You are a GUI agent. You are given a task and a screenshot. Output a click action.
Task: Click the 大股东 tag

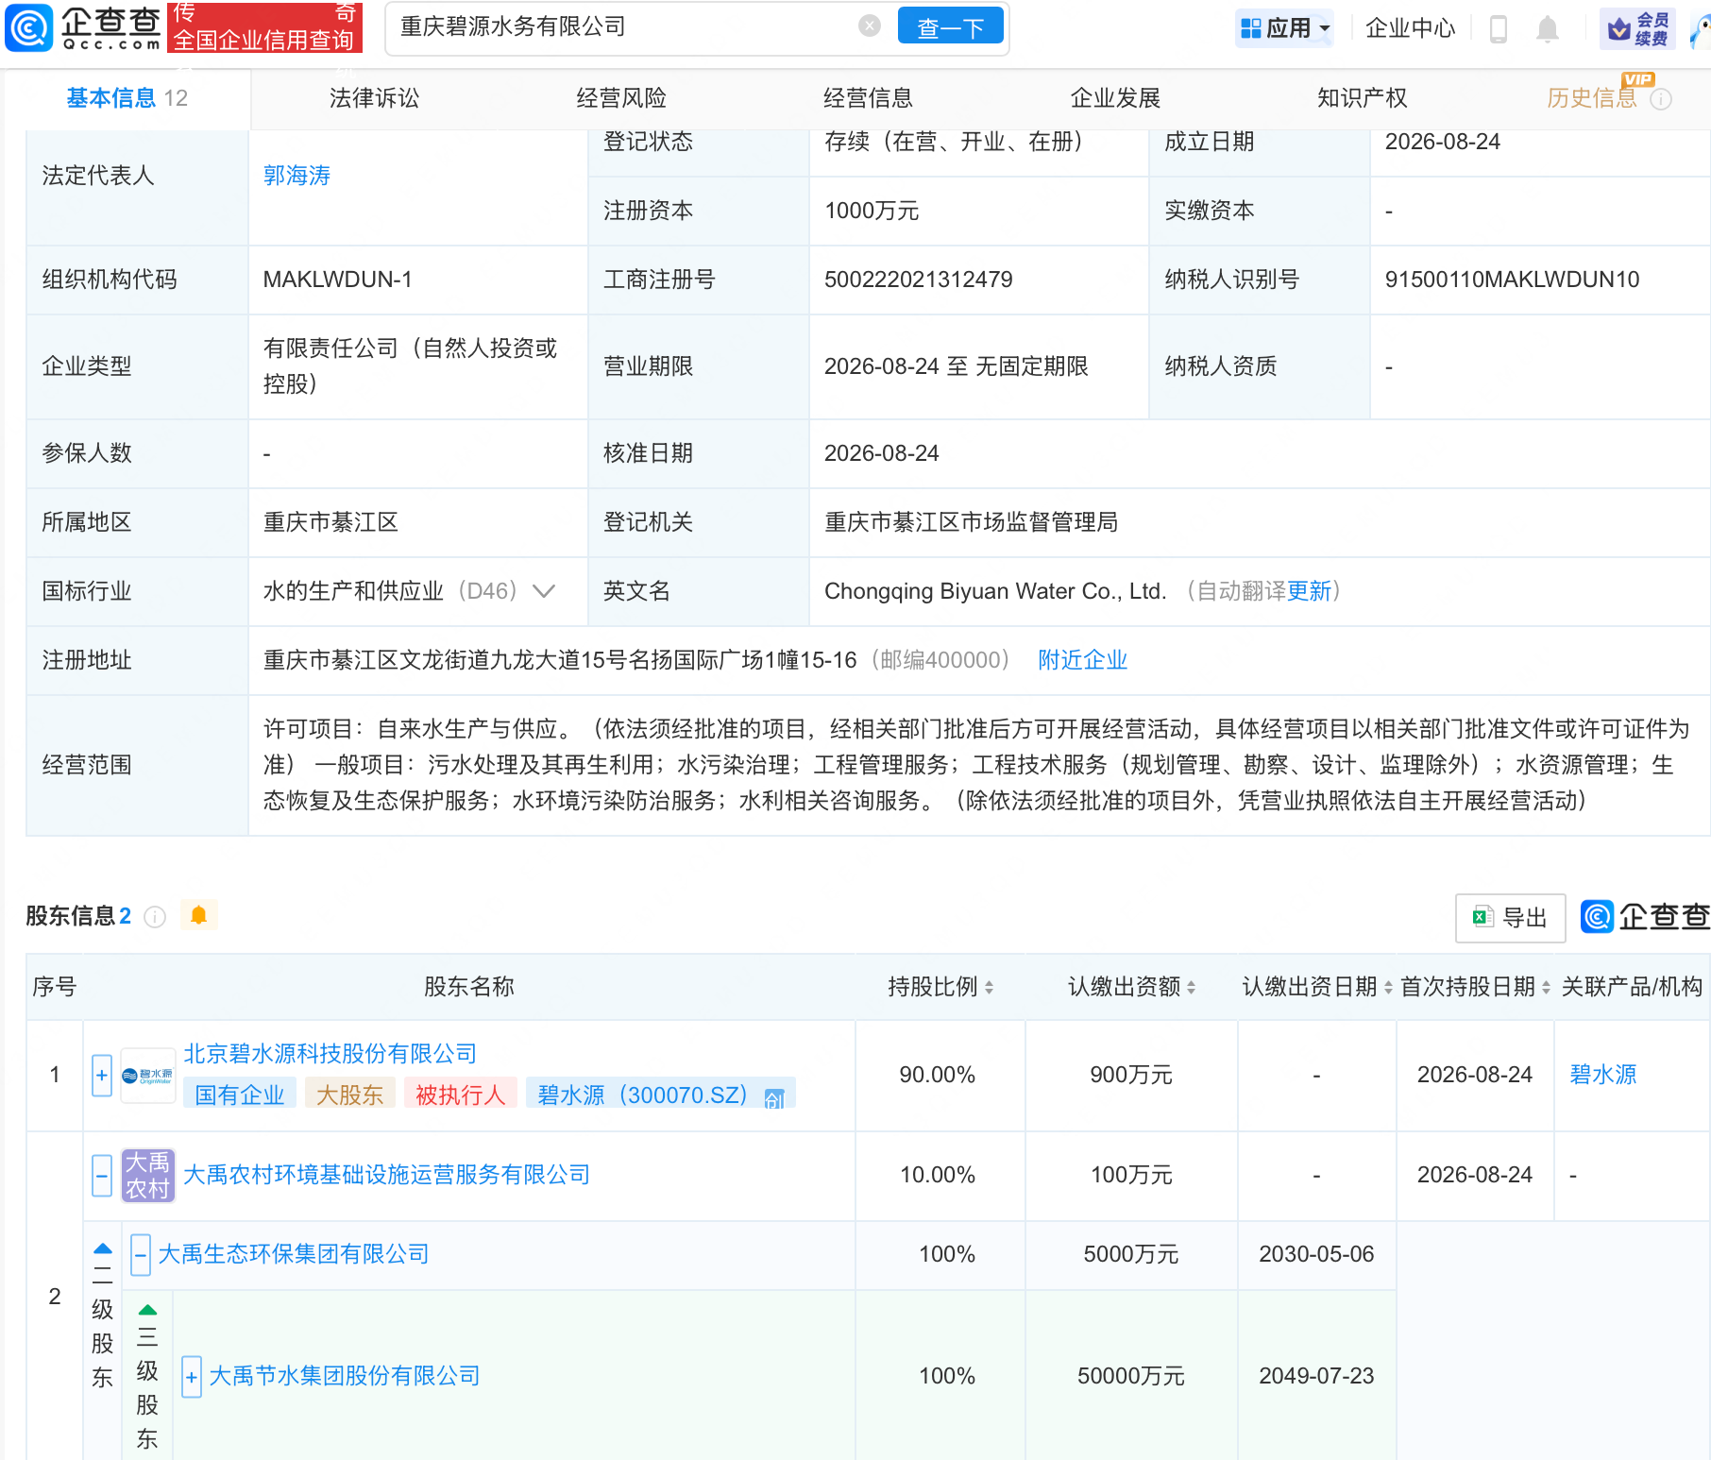click(349, 1095)
